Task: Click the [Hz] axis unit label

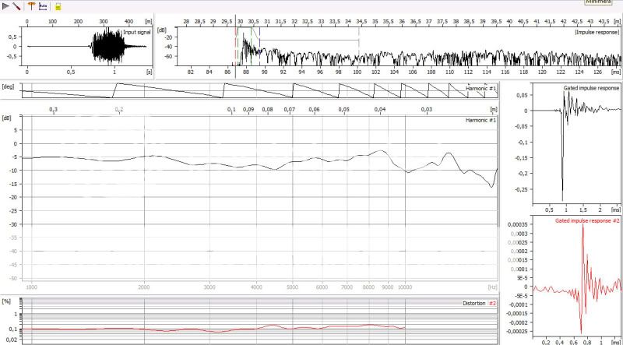Action: (x=491, y=287)
